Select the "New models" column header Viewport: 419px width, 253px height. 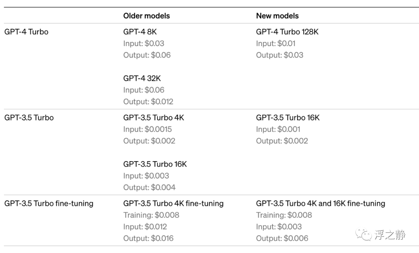[x=277, y=16]
